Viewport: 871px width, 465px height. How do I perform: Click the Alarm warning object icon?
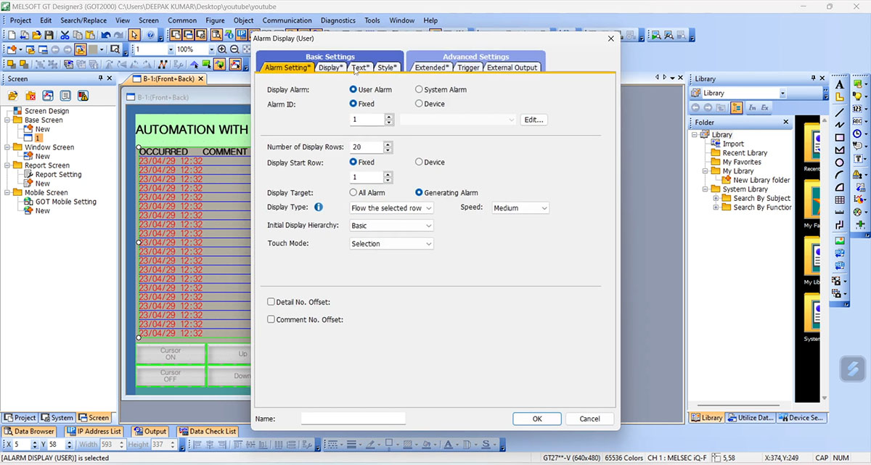[x=858, y=174]
